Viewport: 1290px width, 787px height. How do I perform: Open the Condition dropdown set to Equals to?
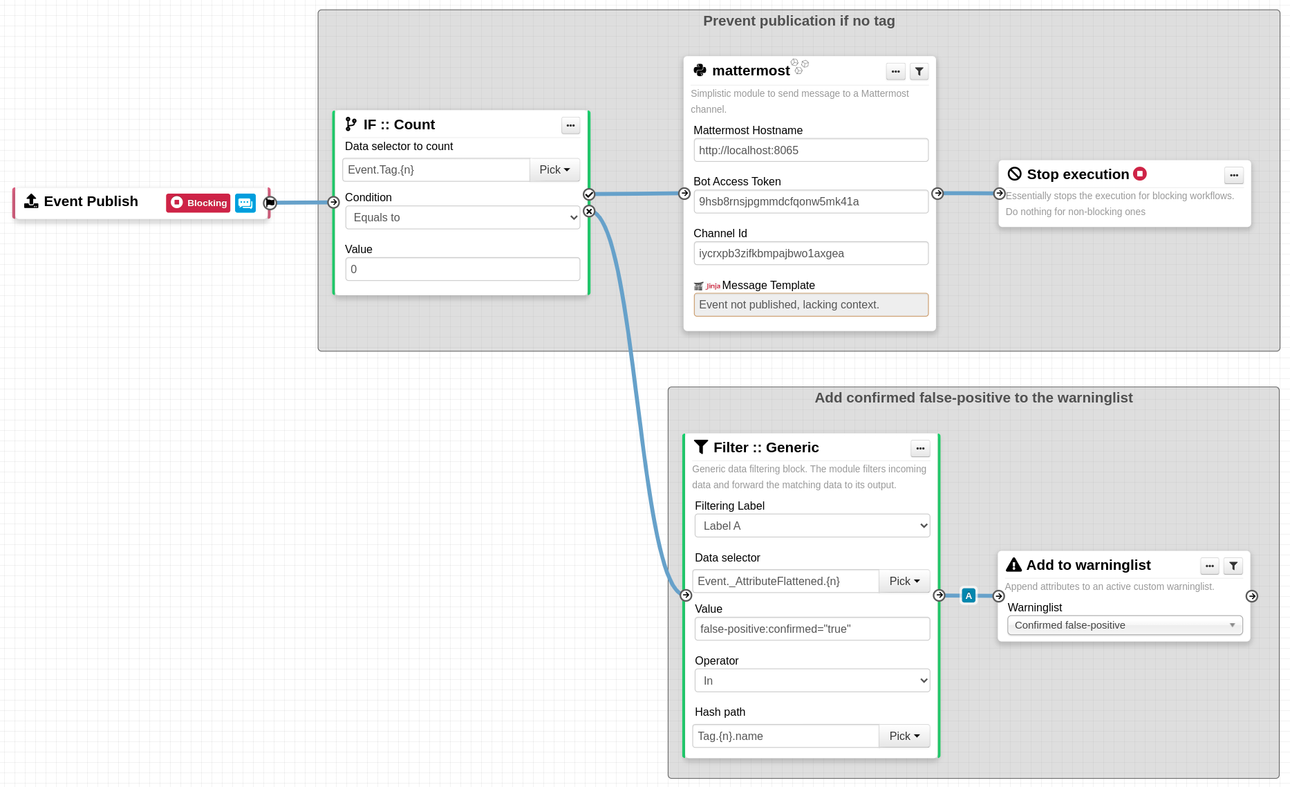click(462, 218)
